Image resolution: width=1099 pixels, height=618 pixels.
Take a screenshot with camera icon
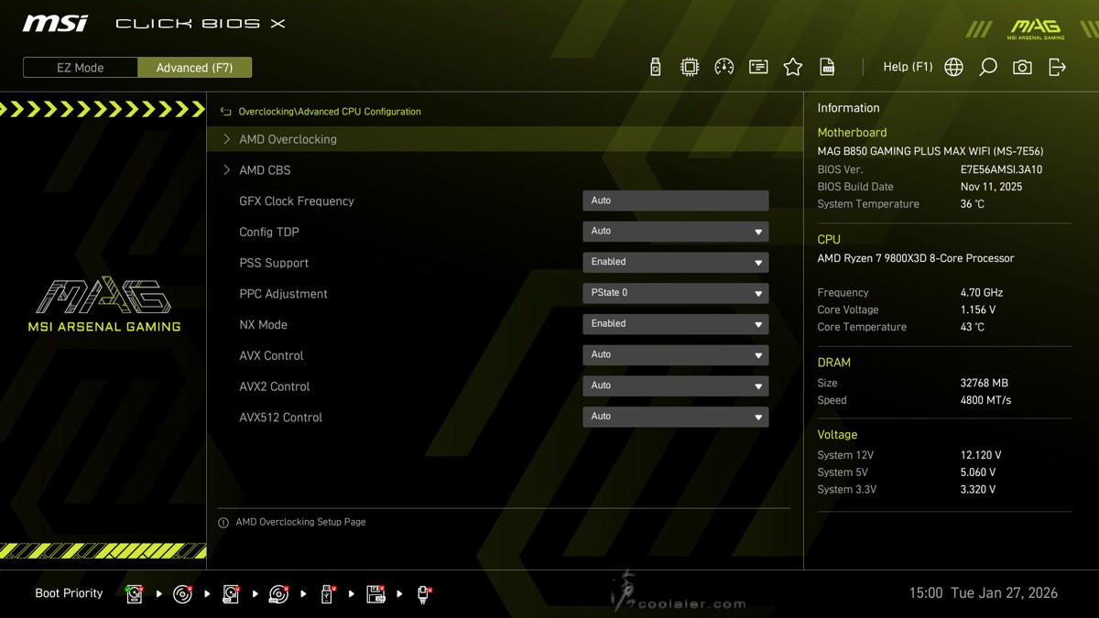(x=1022, y=67)
